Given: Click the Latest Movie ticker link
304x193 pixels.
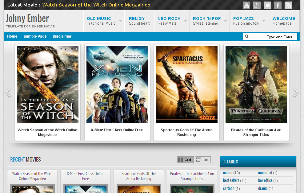Looking at the screenshot, I should (96, 5).
